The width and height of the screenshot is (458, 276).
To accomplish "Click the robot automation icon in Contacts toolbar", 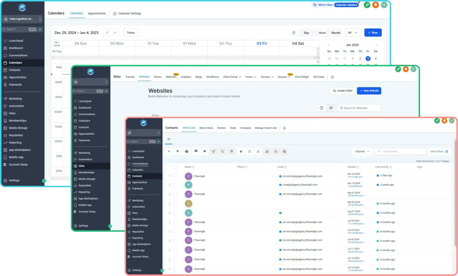I will pyautogui.click(x=187, y=152).
